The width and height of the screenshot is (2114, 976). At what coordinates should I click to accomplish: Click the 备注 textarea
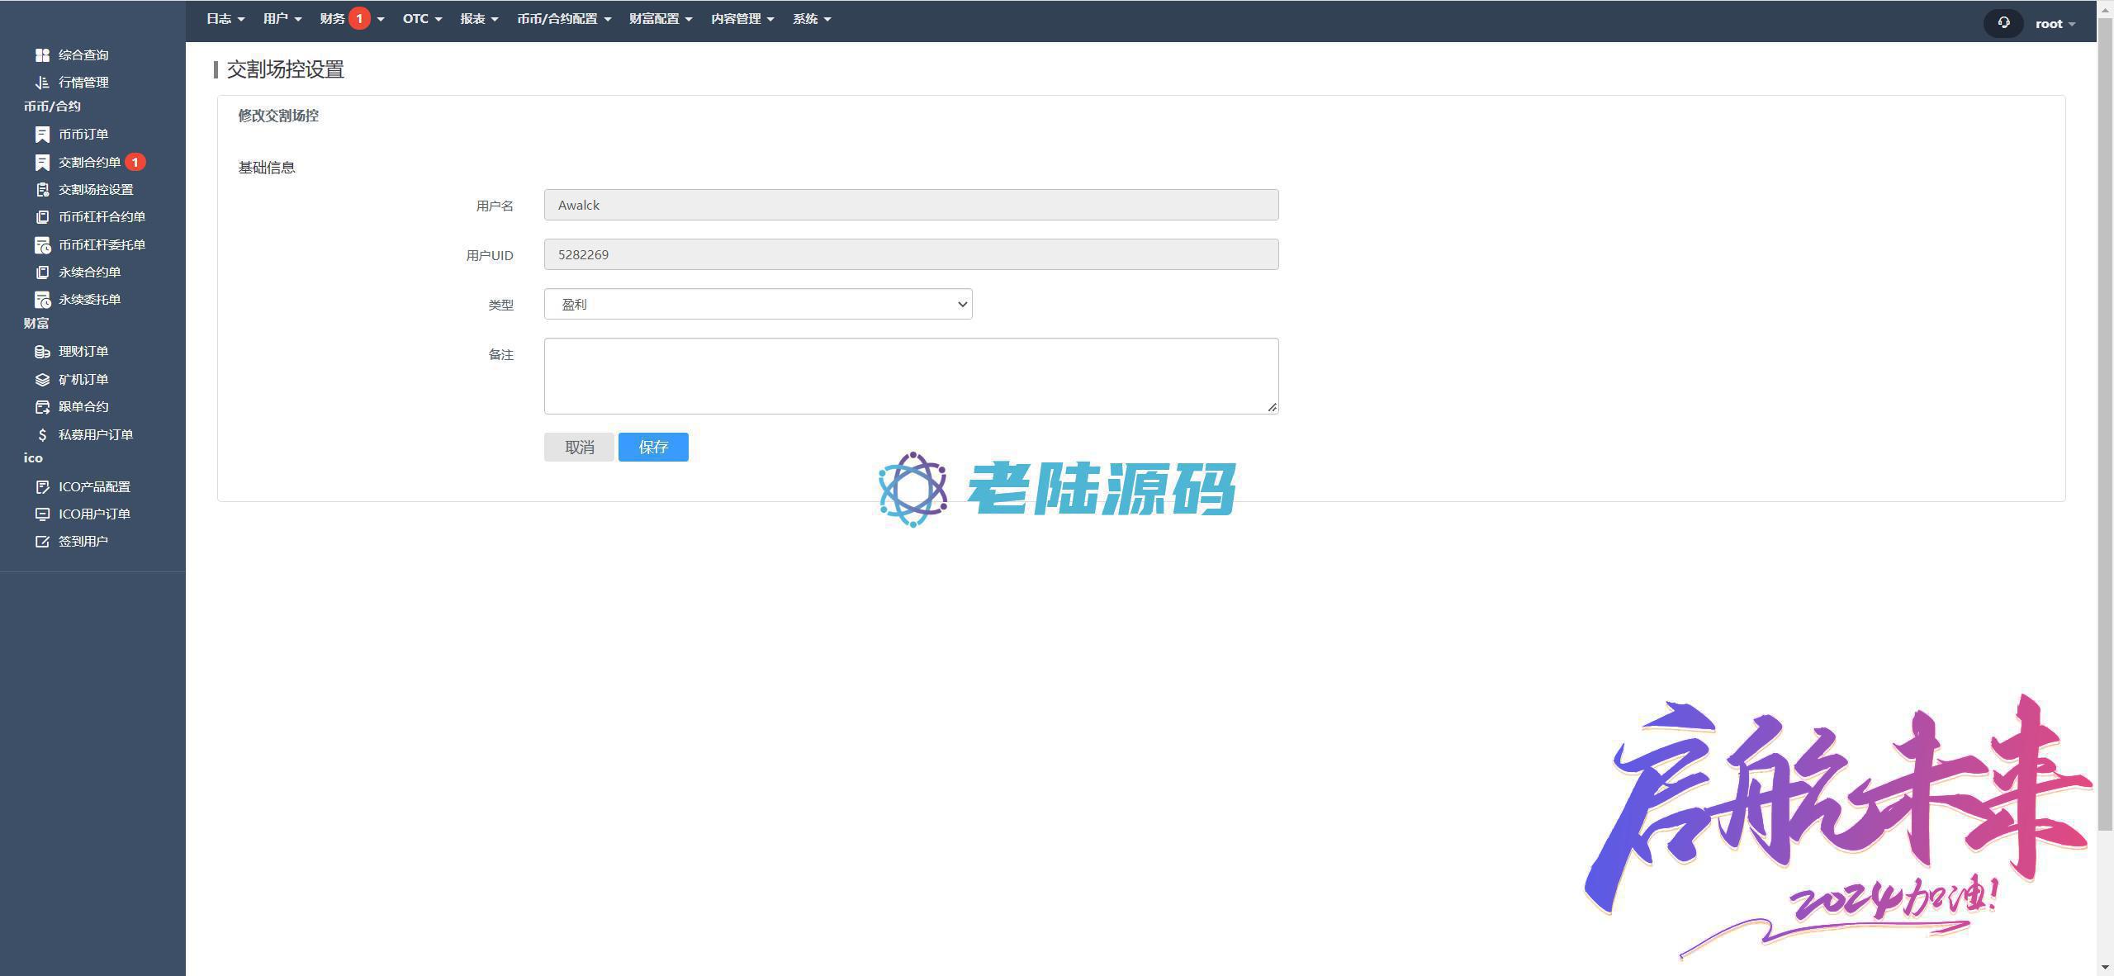[x=911, y=376]
